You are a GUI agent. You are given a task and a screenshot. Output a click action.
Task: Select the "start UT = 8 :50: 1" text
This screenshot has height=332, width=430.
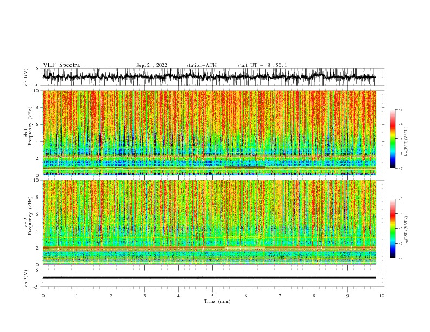coord(262,65)
